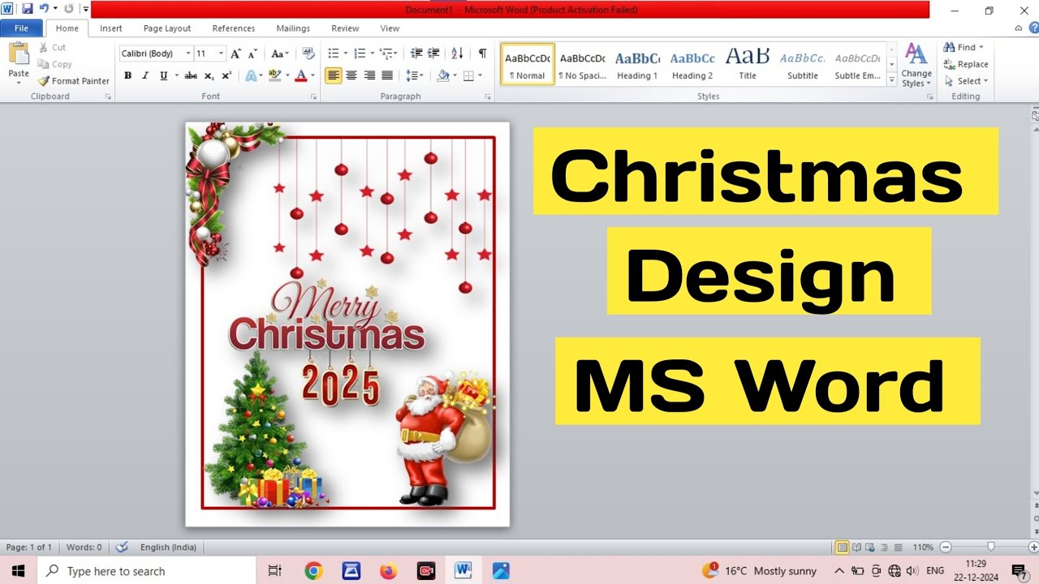This screenshot has height=584, width=1039.
Task: Open Google Chrome from the taskbar
Action: (x=313, y=571)
